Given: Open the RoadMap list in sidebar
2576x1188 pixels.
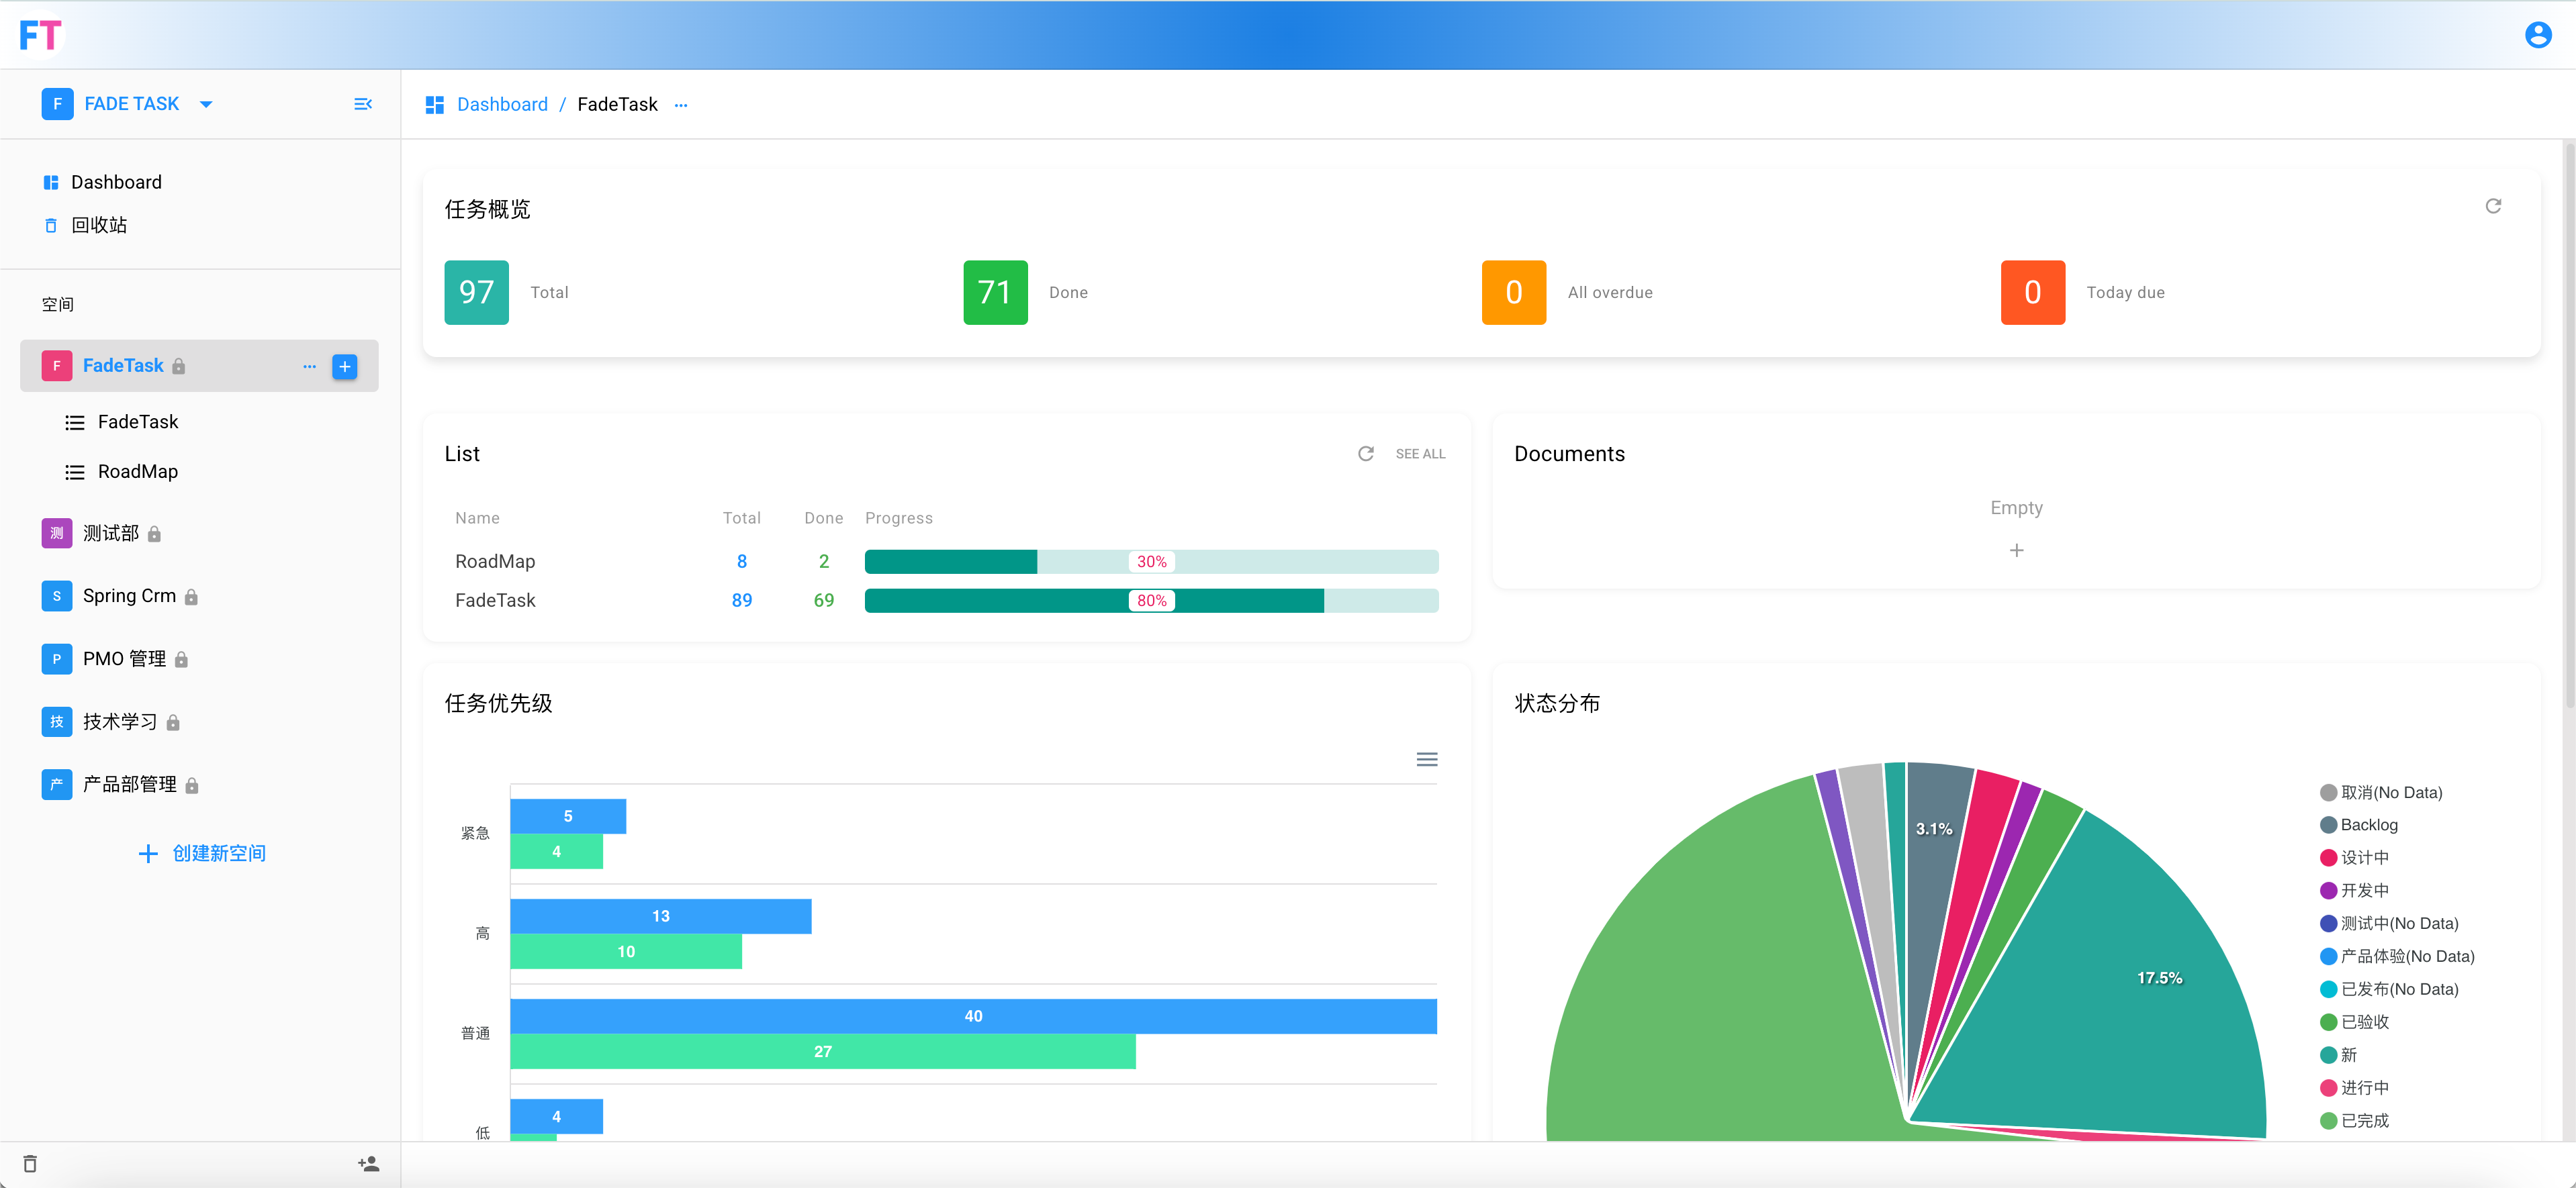Looking at the screenshot, I should [x=138, y=472].
